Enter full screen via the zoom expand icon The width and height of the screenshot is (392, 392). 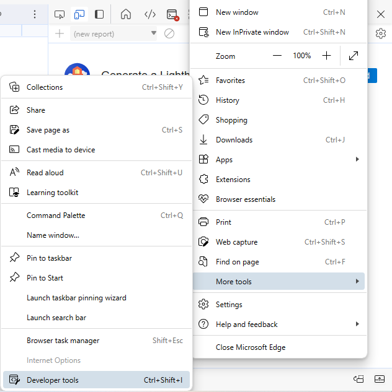(x=353, y=56)
